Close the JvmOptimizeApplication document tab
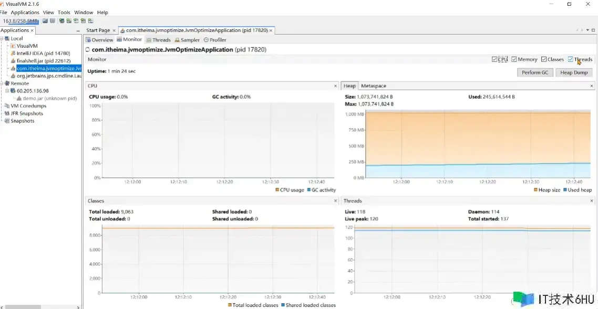 tap(271, 30)
